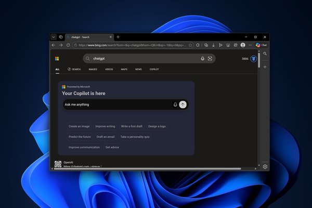This screenshot has height=208, width=312.
Task: Open sidebar settings gear icon
Action: [x=265, y=166]
